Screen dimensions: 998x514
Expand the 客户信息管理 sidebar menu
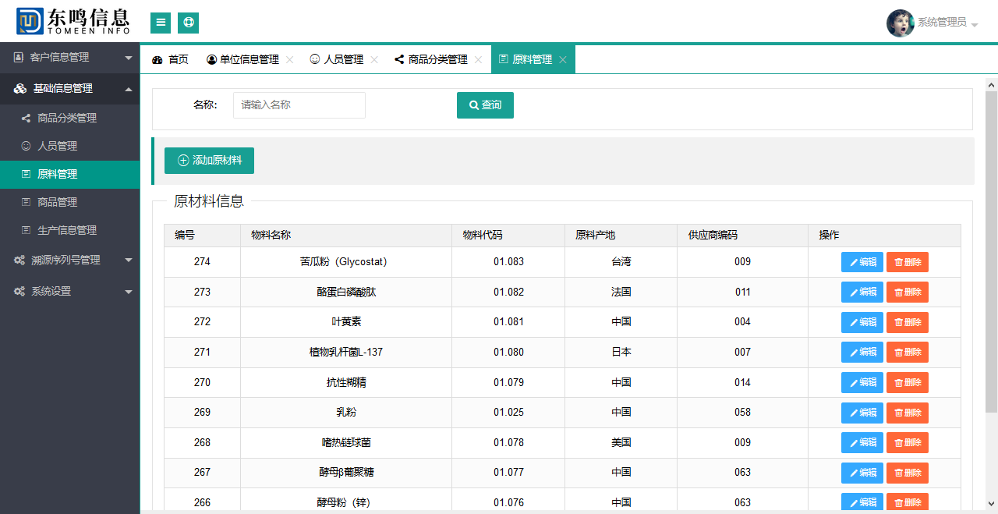[70, 57]
